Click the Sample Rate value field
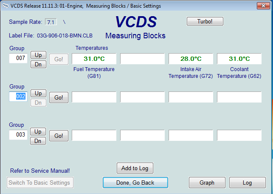 click(51, 22)
